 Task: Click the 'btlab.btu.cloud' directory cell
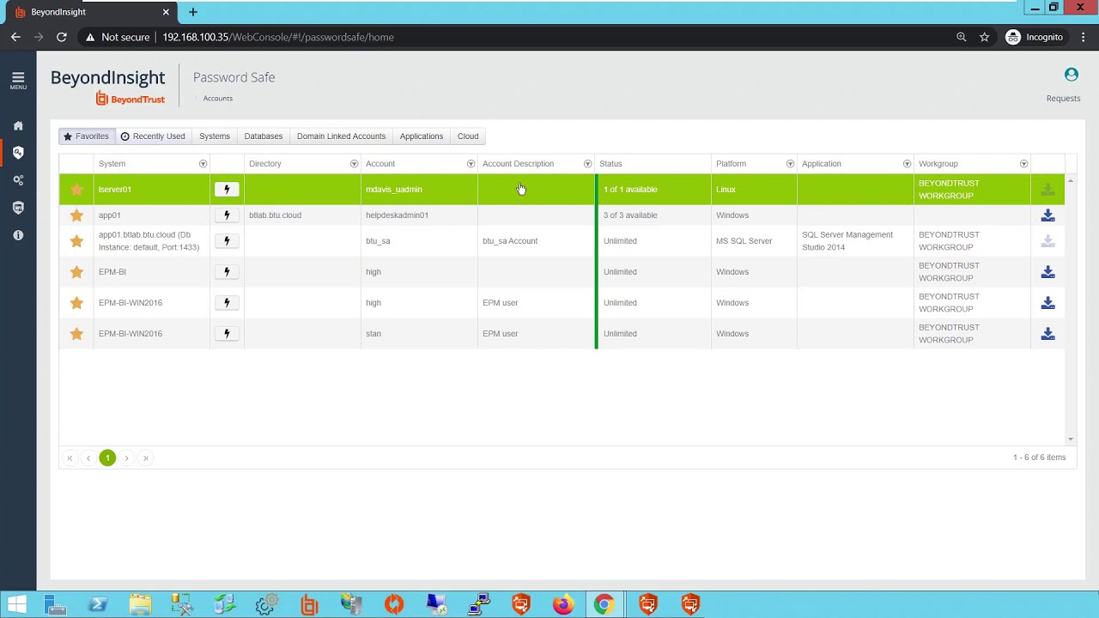(302, 215)
